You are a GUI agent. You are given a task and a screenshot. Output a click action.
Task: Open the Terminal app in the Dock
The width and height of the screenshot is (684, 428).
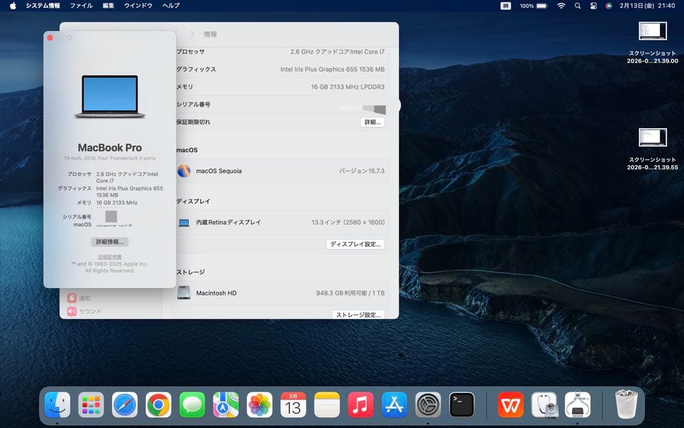pos(462,403)
